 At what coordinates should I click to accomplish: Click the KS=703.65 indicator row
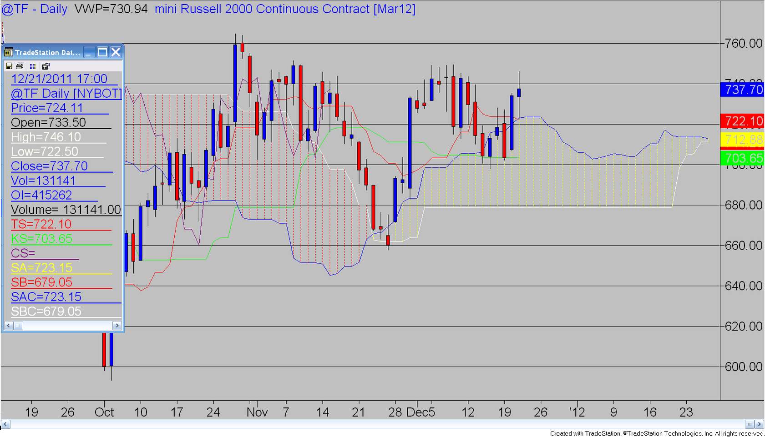(41, 239)
